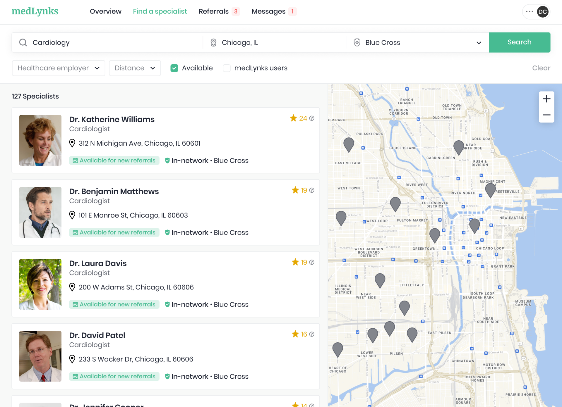The height and width of the screenshot is (407, 562).
Task: Open Dr. Benjamin Matthews' profile photo
Action: [40, 212]
